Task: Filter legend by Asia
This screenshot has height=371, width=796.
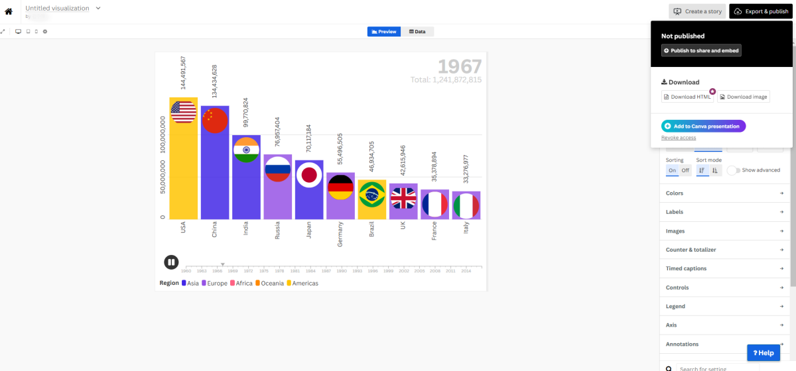Action: tap(190, 284)
